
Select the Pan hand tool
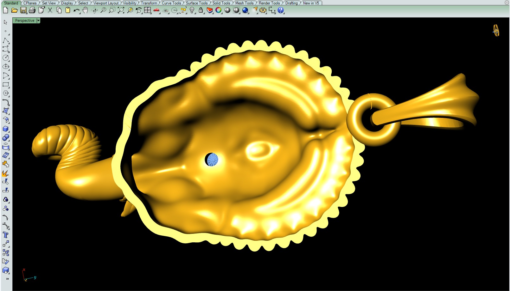[x=85, y=10]
